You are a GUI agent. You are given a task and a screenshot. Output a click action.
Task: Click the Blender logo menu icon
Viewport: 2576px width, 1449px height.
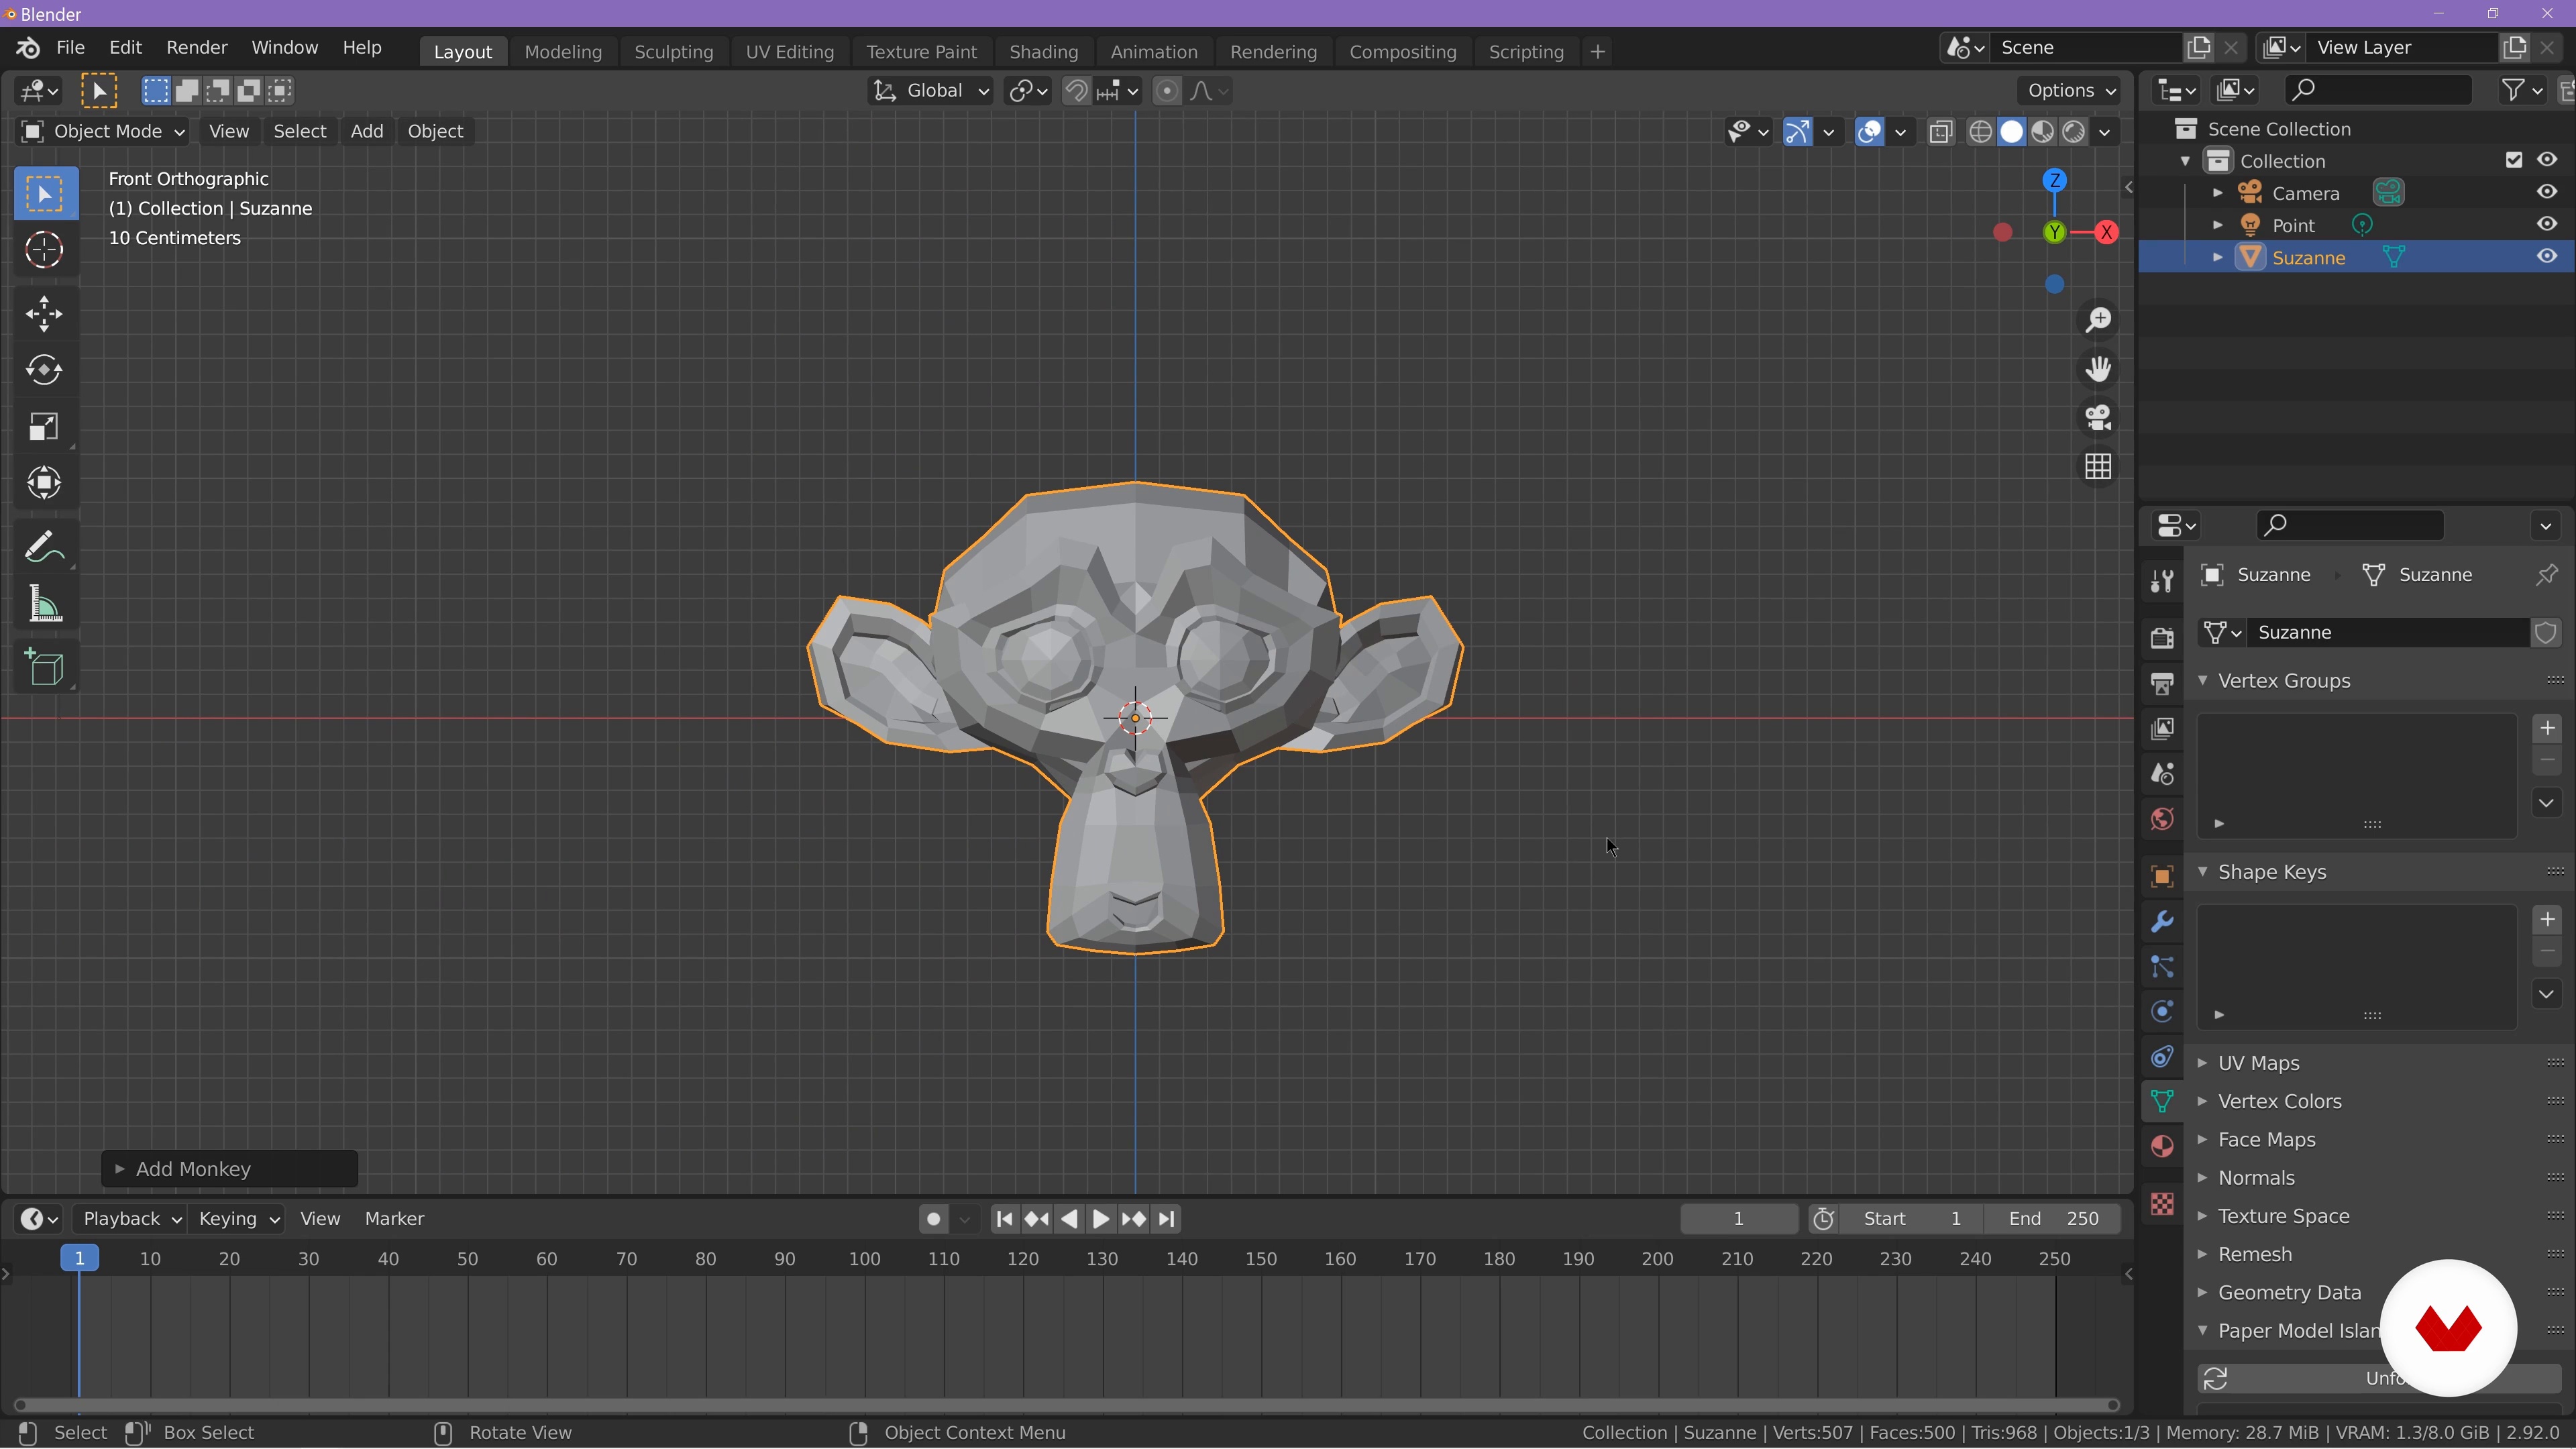click(x=28, y=48)
